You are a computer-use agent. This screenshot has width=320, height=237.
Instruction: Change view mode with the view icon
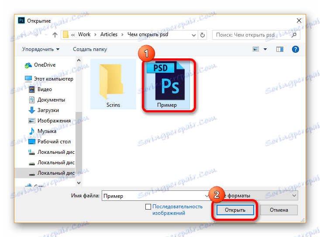(x=256, y=49)
